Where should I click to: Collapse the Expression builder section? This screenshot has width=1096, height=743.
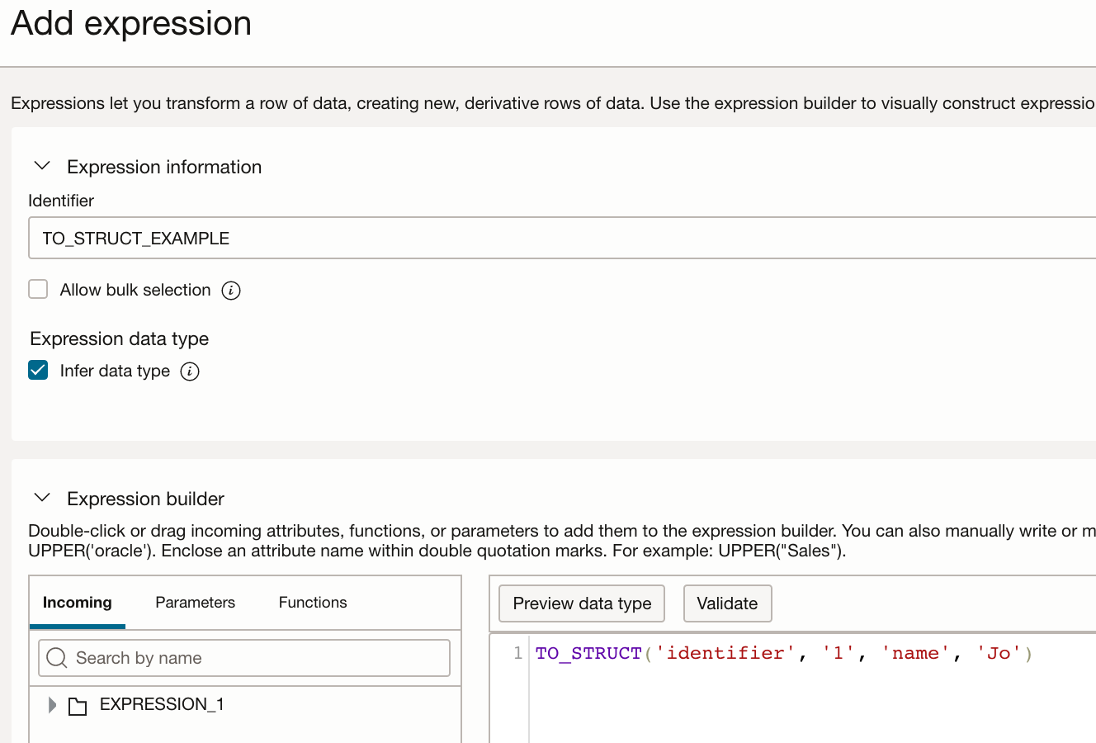(x=42, y=498)
